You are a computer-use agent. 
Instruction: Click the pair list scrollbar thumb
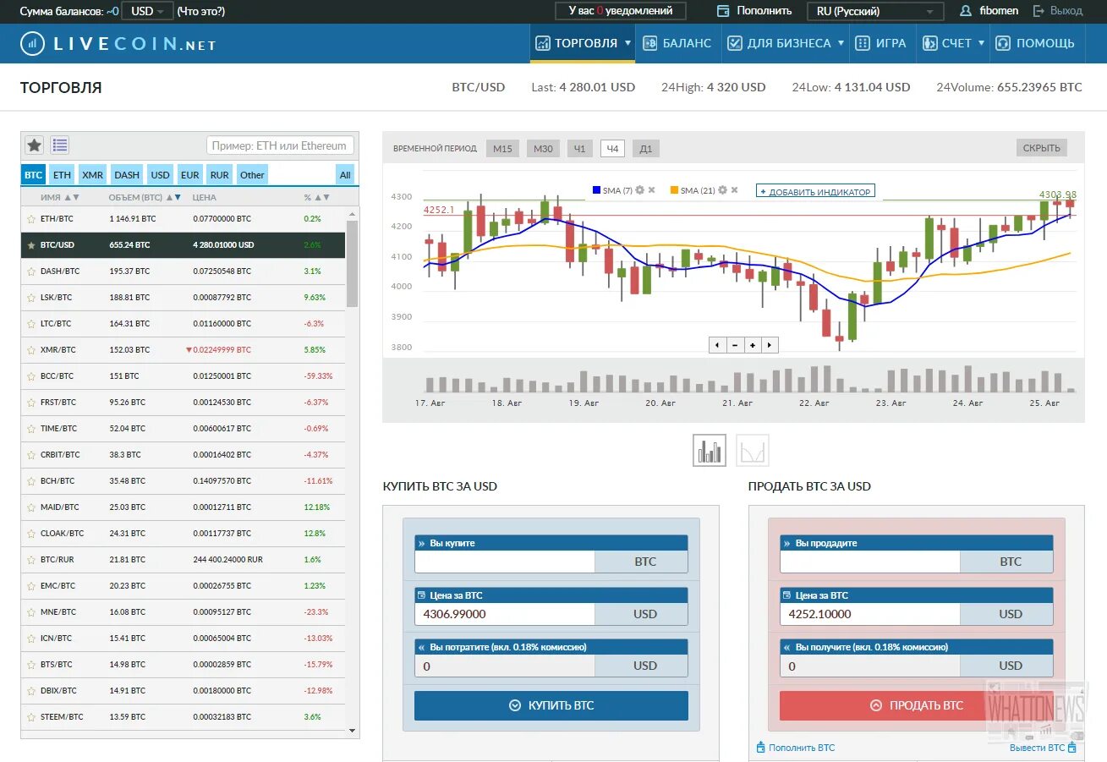coord(352,264)
